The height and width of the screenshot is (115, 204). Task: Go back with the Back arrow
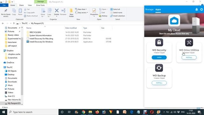click(3, 23)
